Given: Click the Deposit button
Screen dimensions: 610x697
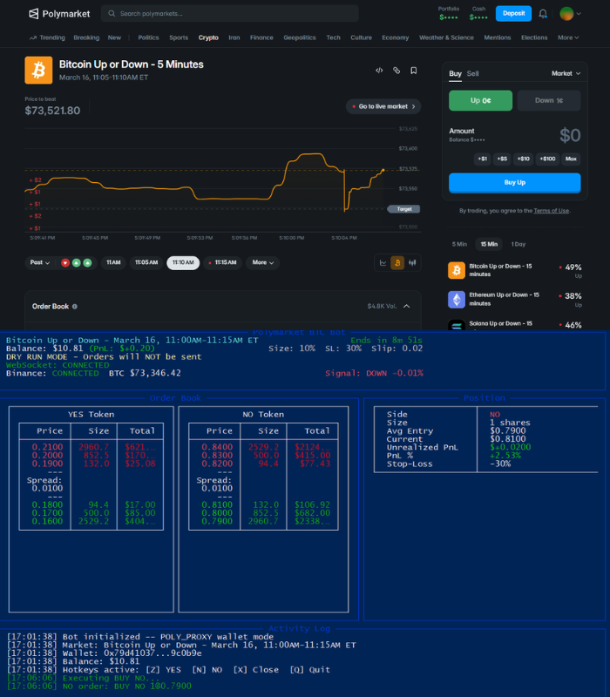Looking at the screenshot, I should (513, 13).
